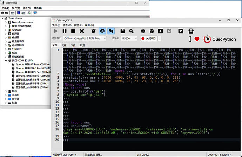Open the COM8 Quectel USB REPL Port dropdown

[x=85, y=38]
